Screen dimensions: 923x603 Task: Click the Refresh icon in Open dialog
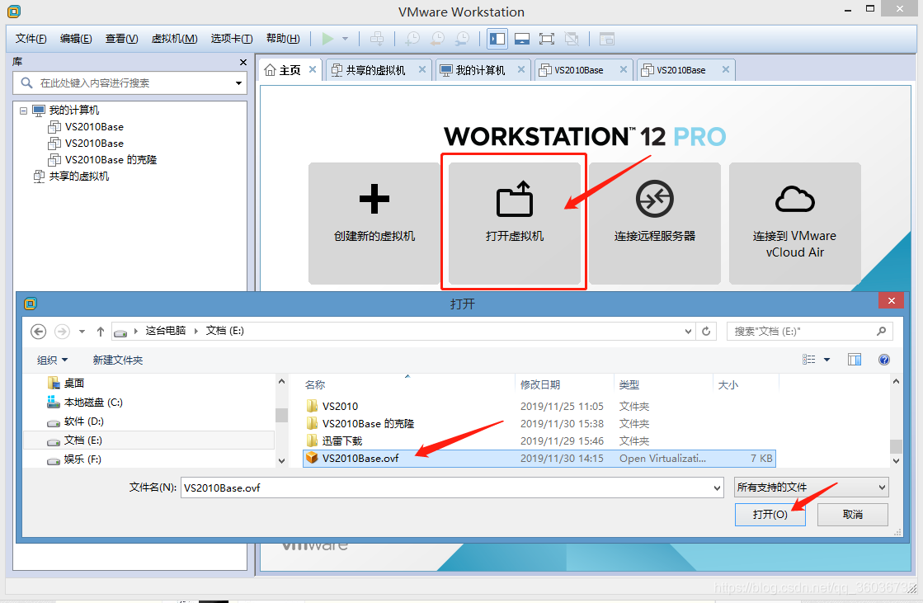pos(706,332)
